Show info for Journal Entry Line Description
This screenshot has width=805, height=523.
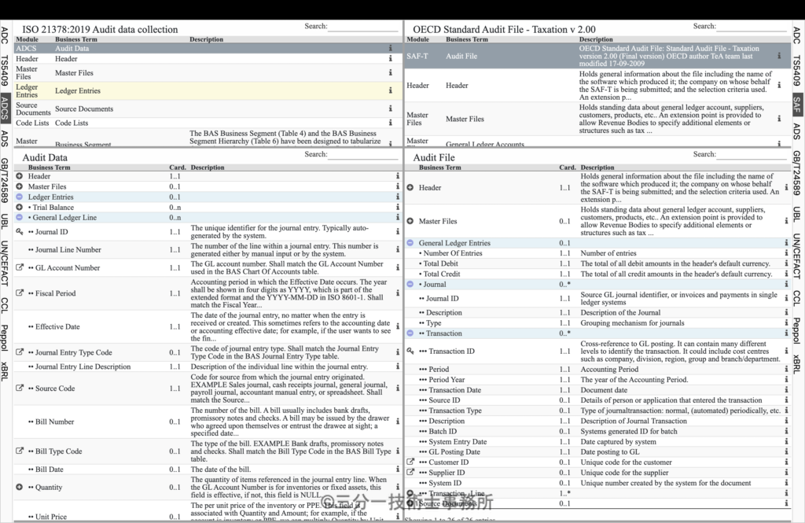(x=397, y=366)
